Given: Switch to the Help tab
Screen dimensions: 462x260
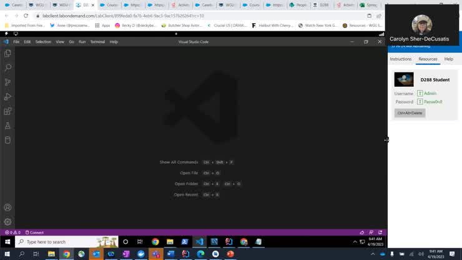Looking at the screenshot, I should click(x=448, y=59).
